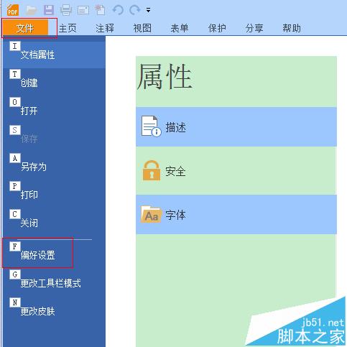Switch to the 注释 tab
The image size is (347, 347).
pos(105,28)
